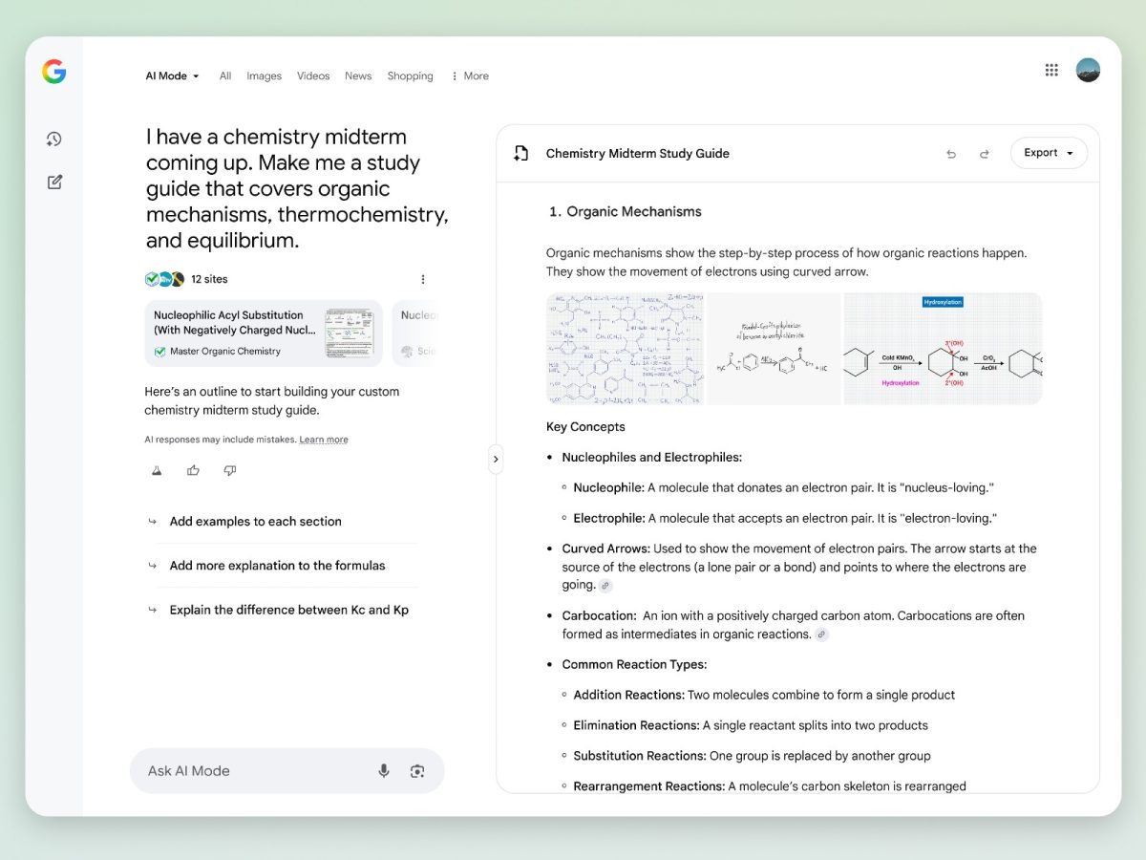Click the microphone icon in Ask AI Mode box
This screenshot has height=860, width=1146.
384,771
